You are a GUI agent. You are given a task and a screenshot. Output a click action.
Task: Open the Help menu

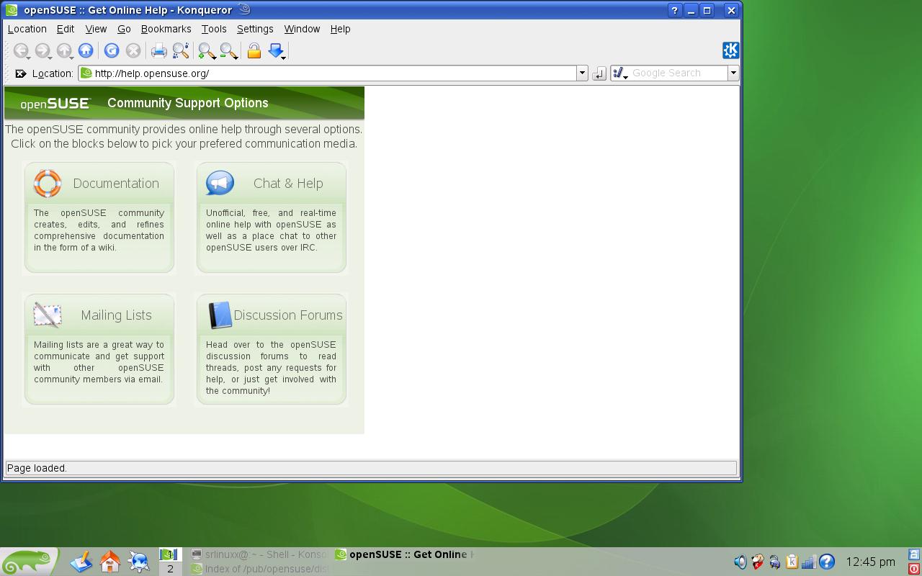(x=340, y=29)
